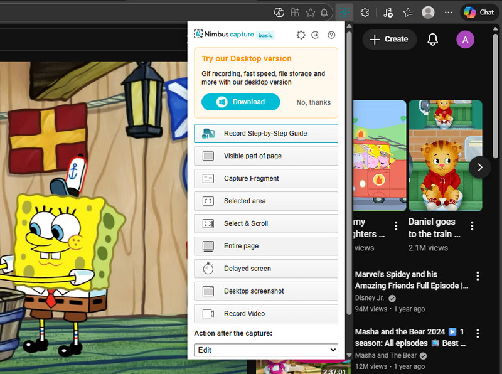Open Copilot Chat in the browser
The width and height of the screenshot is (502, 374).
pos(479,12)
